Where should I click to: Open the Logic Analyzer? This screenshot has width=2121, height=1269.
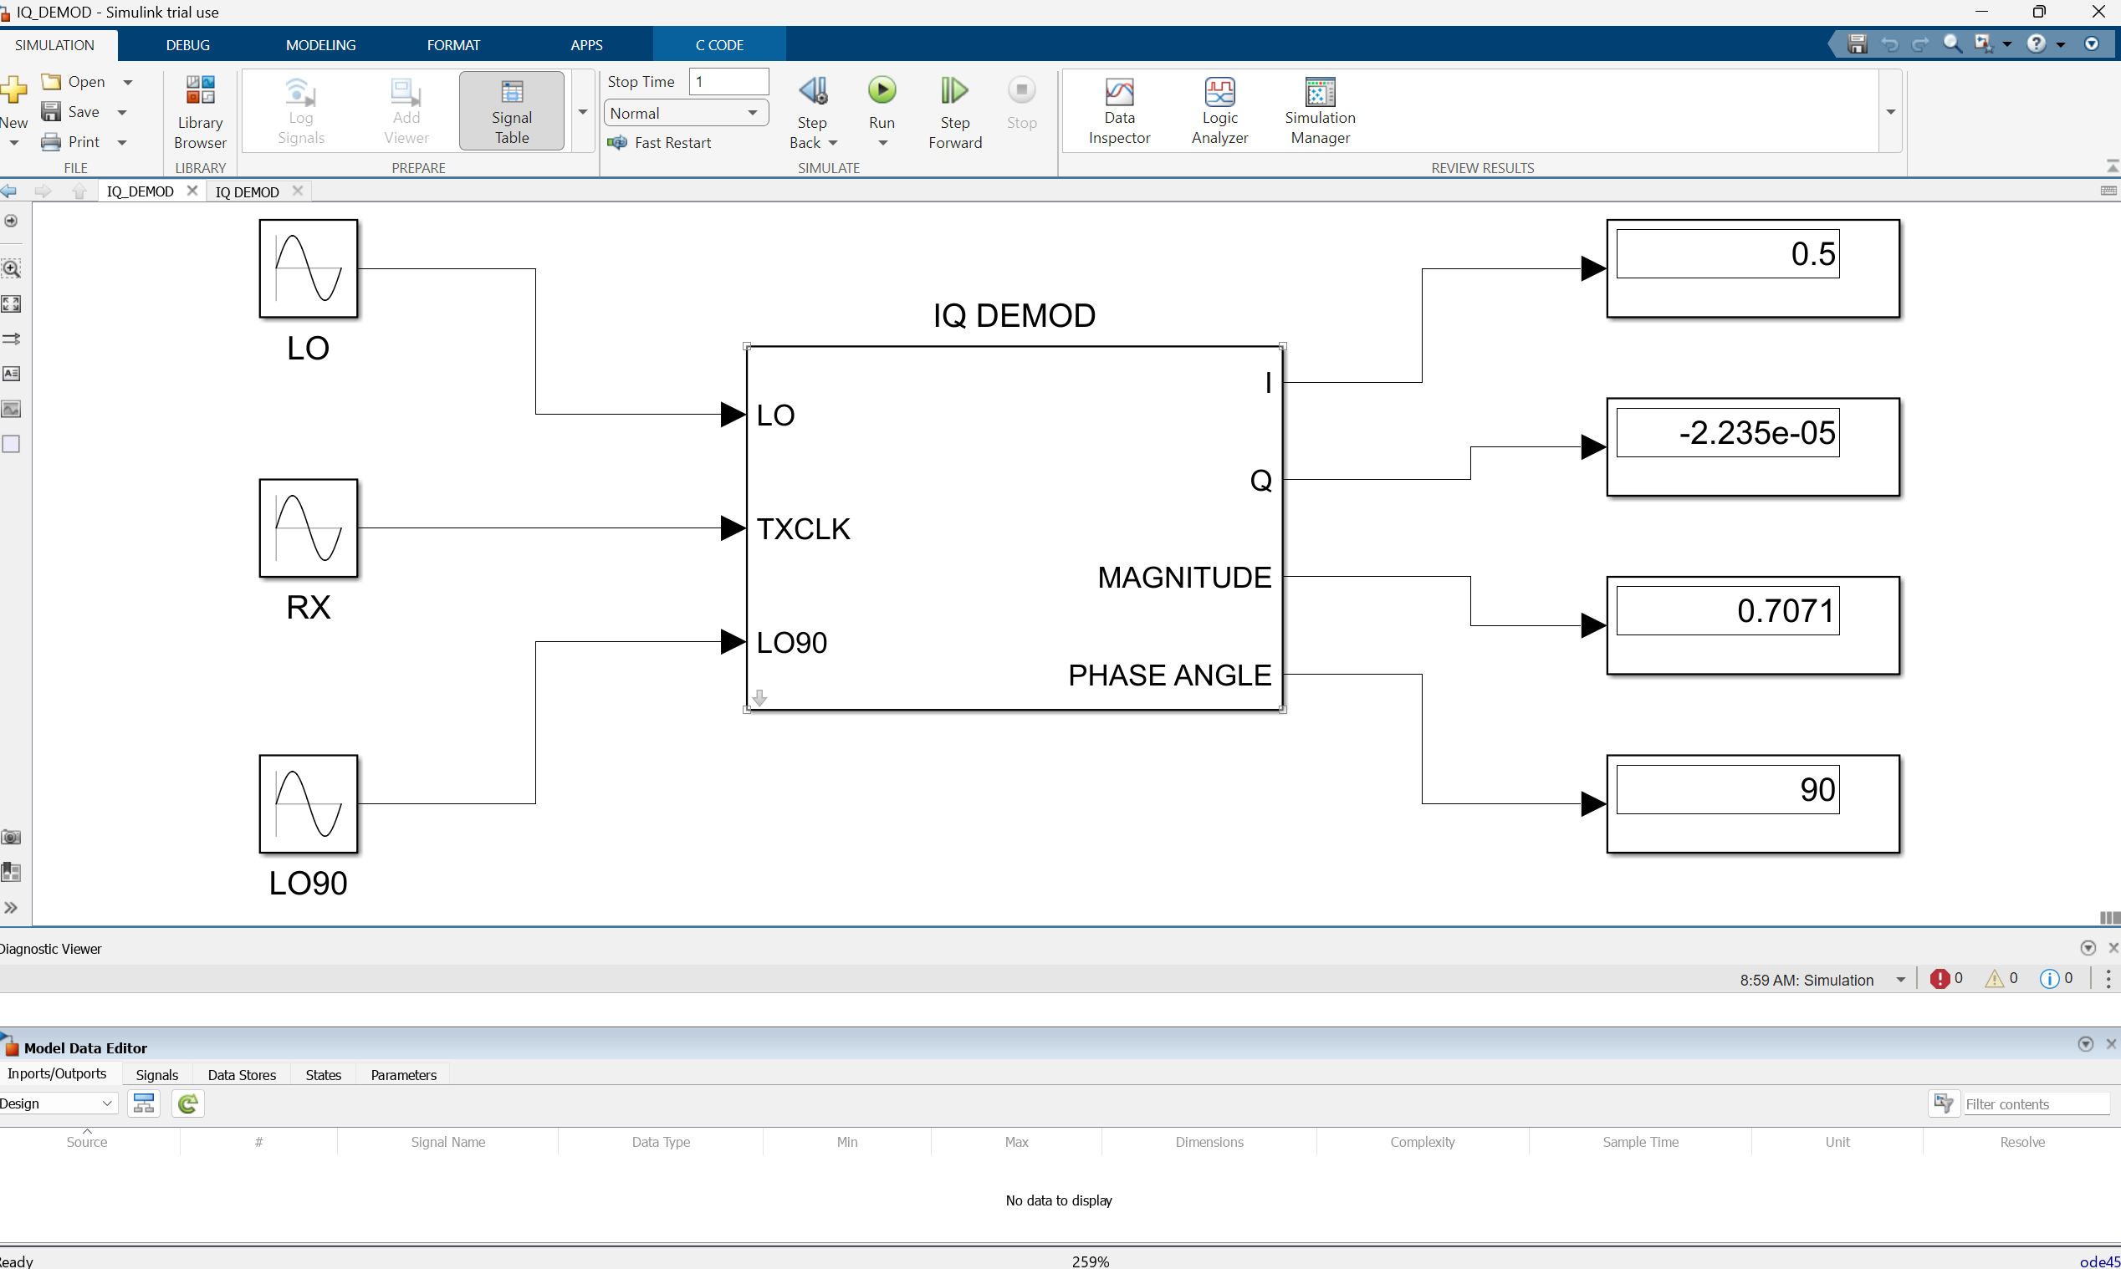1219,111
